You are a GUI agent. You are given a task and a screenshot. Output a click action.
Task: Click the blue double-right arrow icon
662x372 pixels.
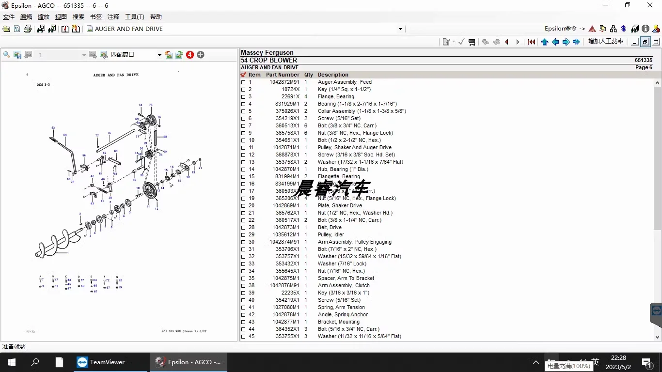pyautogui.click(x=577, y=42)
